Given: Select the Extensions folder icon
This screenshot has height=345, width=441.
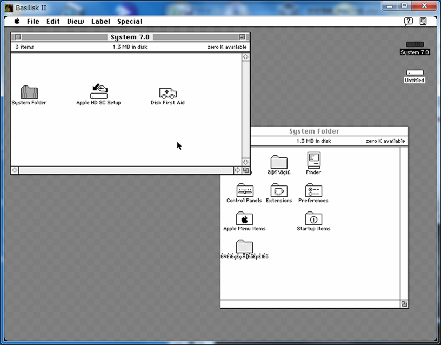Looking at the screenshot, I should click(x=279, y=190).
